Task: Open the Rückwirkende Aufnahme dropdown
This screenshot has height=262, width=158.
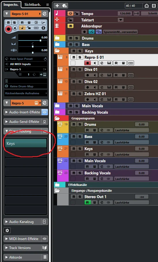Action: 26,93
